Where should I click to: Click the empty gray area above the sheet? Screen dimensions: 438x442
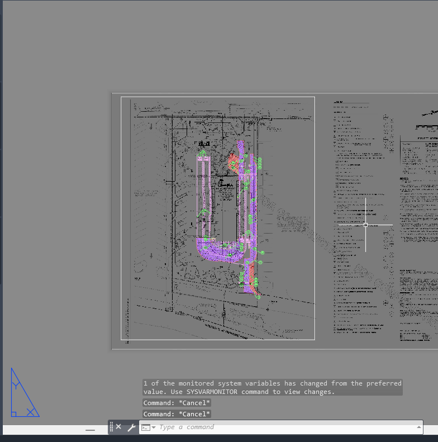tap(223, 45)
